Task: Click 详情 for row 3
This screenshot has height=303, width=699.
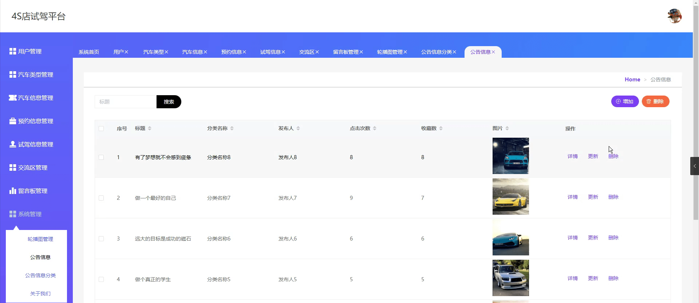Action: (x=573, y=238)
